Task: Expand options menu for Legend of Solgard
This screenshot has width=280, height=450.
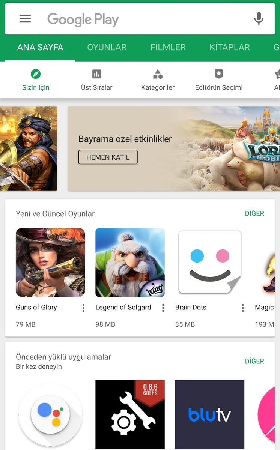Action: (163, 308)
